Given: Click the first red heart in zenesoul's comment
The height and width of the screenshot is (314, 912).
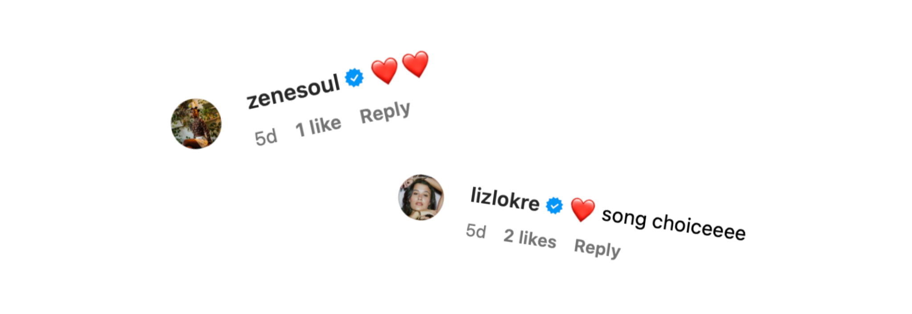Looking at the screenshot, I should pos(384,70).
